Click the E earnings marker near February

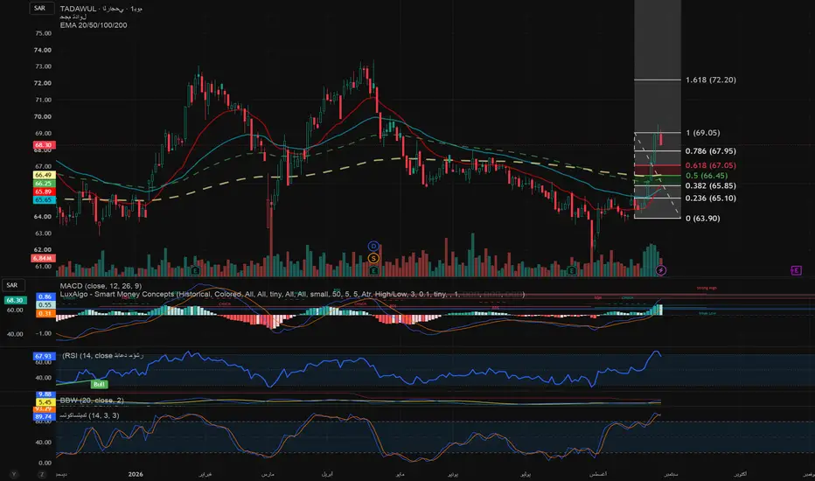point(195,270)
